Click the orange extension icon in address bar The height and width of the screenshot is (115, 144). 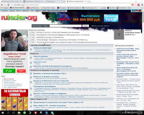132,5
